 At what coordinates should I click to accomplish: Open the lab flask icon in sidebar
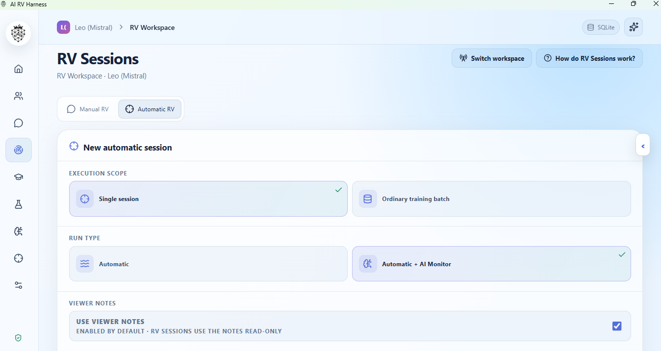click(19, 204)
